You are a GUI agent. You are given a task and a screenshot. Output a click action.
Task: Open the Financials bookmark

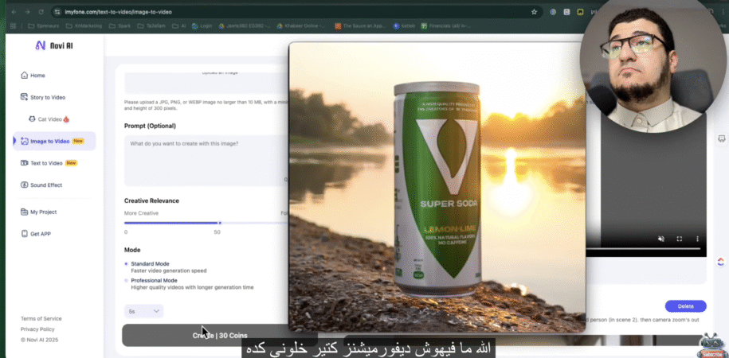tap(446, 26)
